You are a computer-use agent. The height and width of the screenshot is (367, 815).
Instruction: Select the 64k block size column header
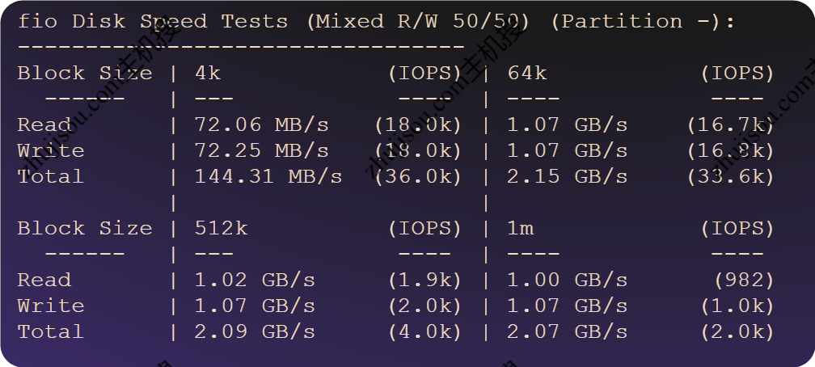point(527,74)
